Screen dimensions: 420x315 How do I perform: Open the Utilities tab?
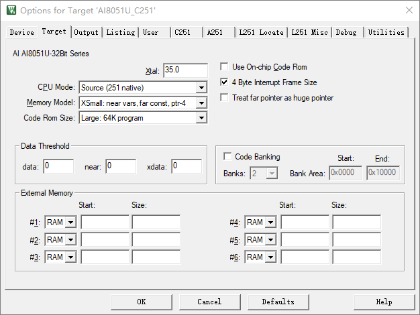click(x=386, y=32)
